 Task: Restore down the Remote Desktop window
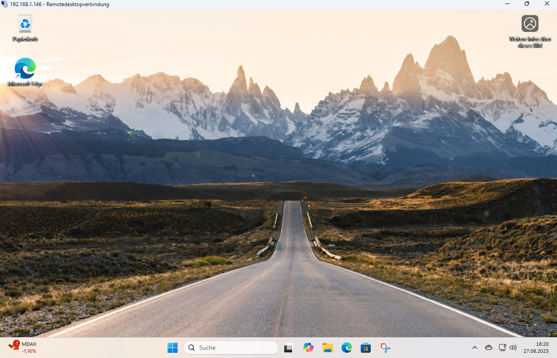tap(527, 4)
